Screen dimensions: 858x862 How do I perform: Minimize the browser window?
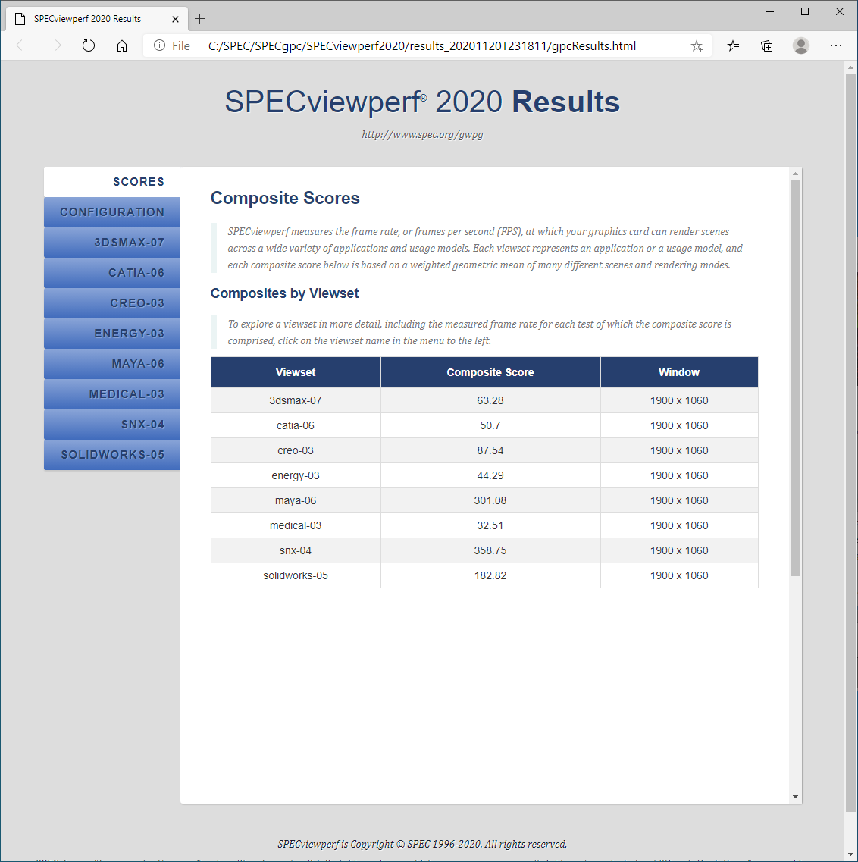point(770,11)
